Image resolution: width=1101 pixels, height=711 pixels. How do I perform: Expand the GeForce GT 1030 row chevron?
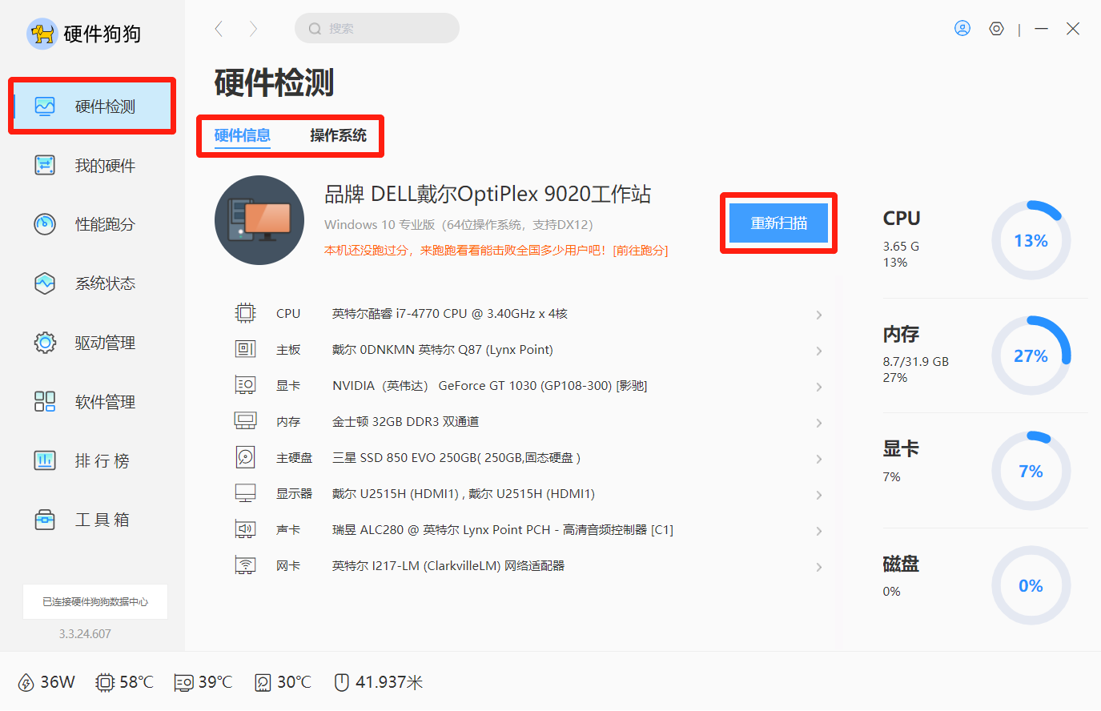click(819, 387)
